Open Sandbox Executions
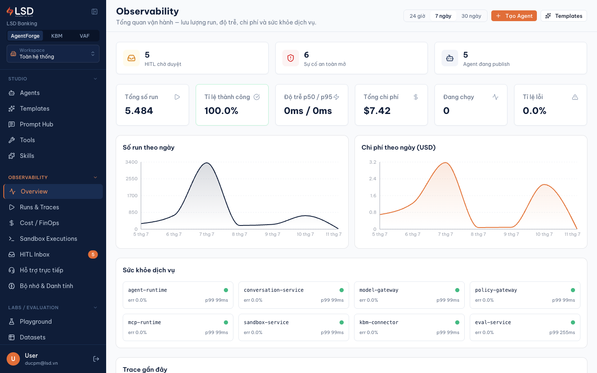Image resolution: width=597 pixels, height=373 pixels. pos(53,239)
